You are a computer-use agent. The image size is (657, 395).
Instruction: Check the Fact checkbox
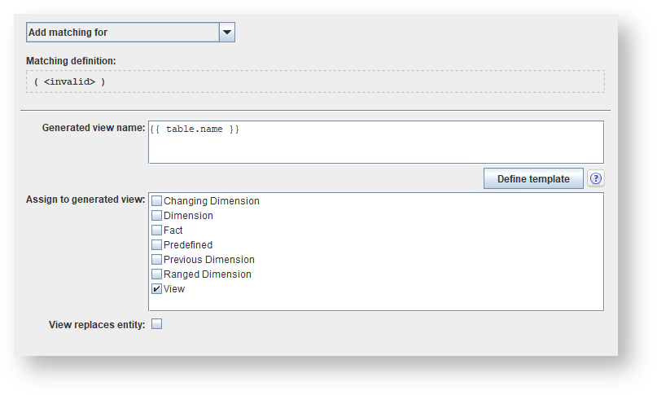(157, 230)
